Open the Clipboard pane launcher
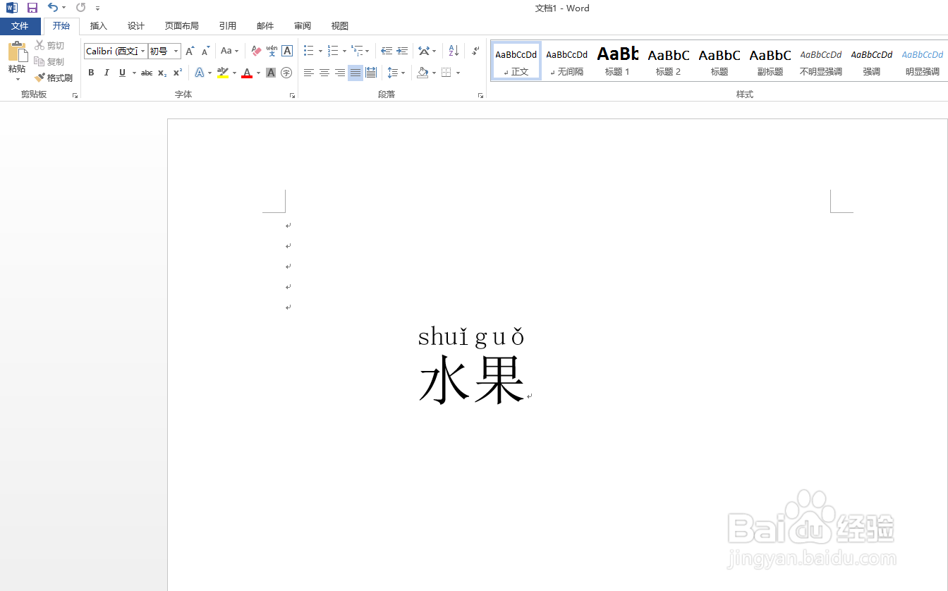948x591 pixels. click(75, 95)
